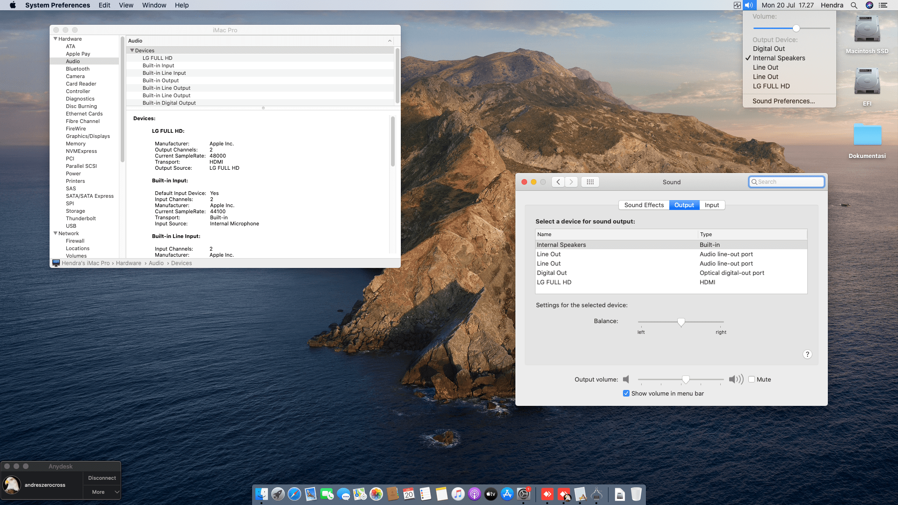The height and width of the screenshot is (505, 898).
Task: Open Maps from the dock
Action: pyautogui.click(x=360, y=494)
